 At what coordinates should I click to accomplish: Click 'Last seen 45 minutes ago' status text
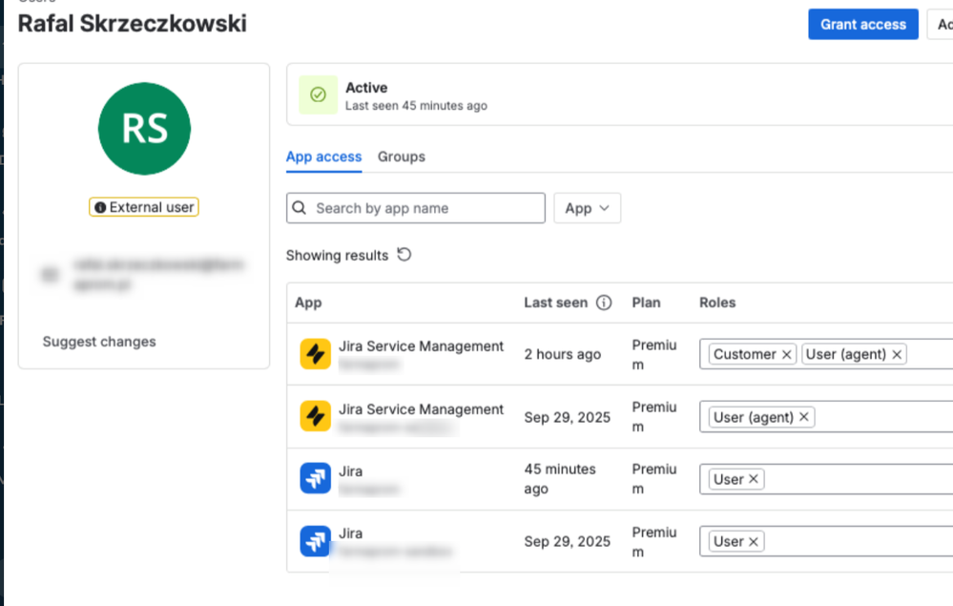click(416, 106)
